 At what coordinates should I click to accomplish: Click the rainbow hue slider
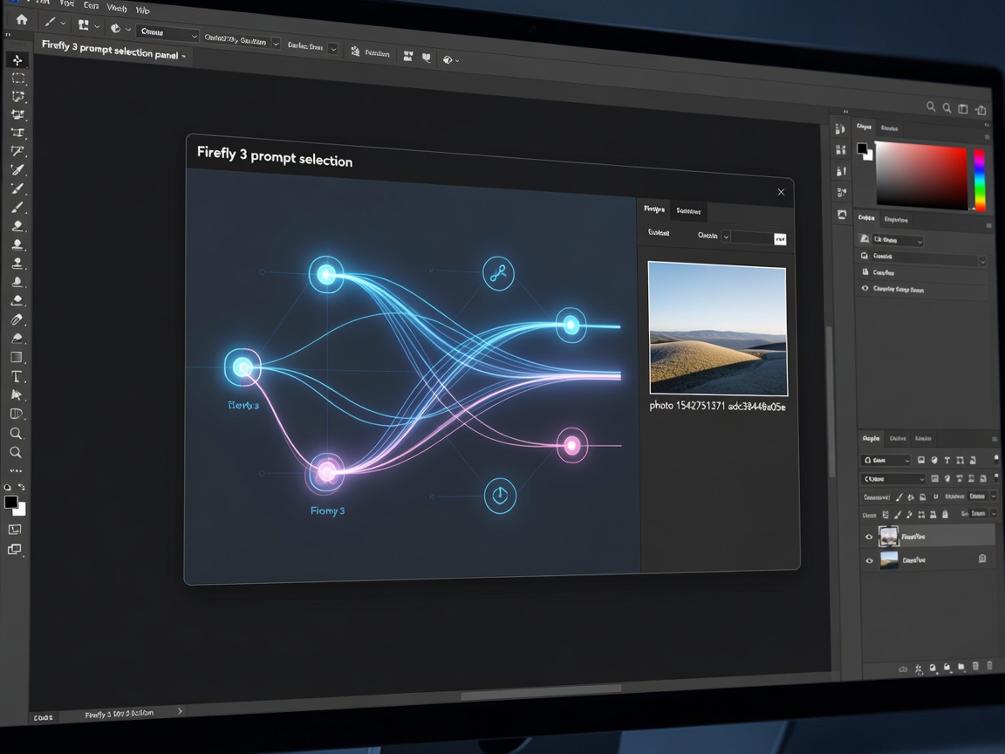(x=980, y=180)
